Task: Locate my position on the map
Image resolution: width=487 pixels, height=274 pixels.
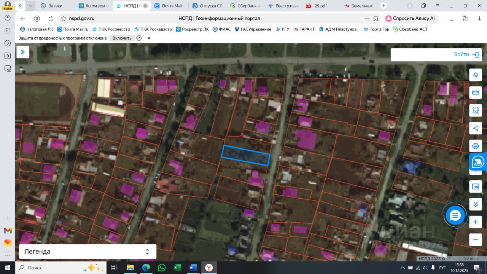Action: pyautogui.click(x=475, y=204)
